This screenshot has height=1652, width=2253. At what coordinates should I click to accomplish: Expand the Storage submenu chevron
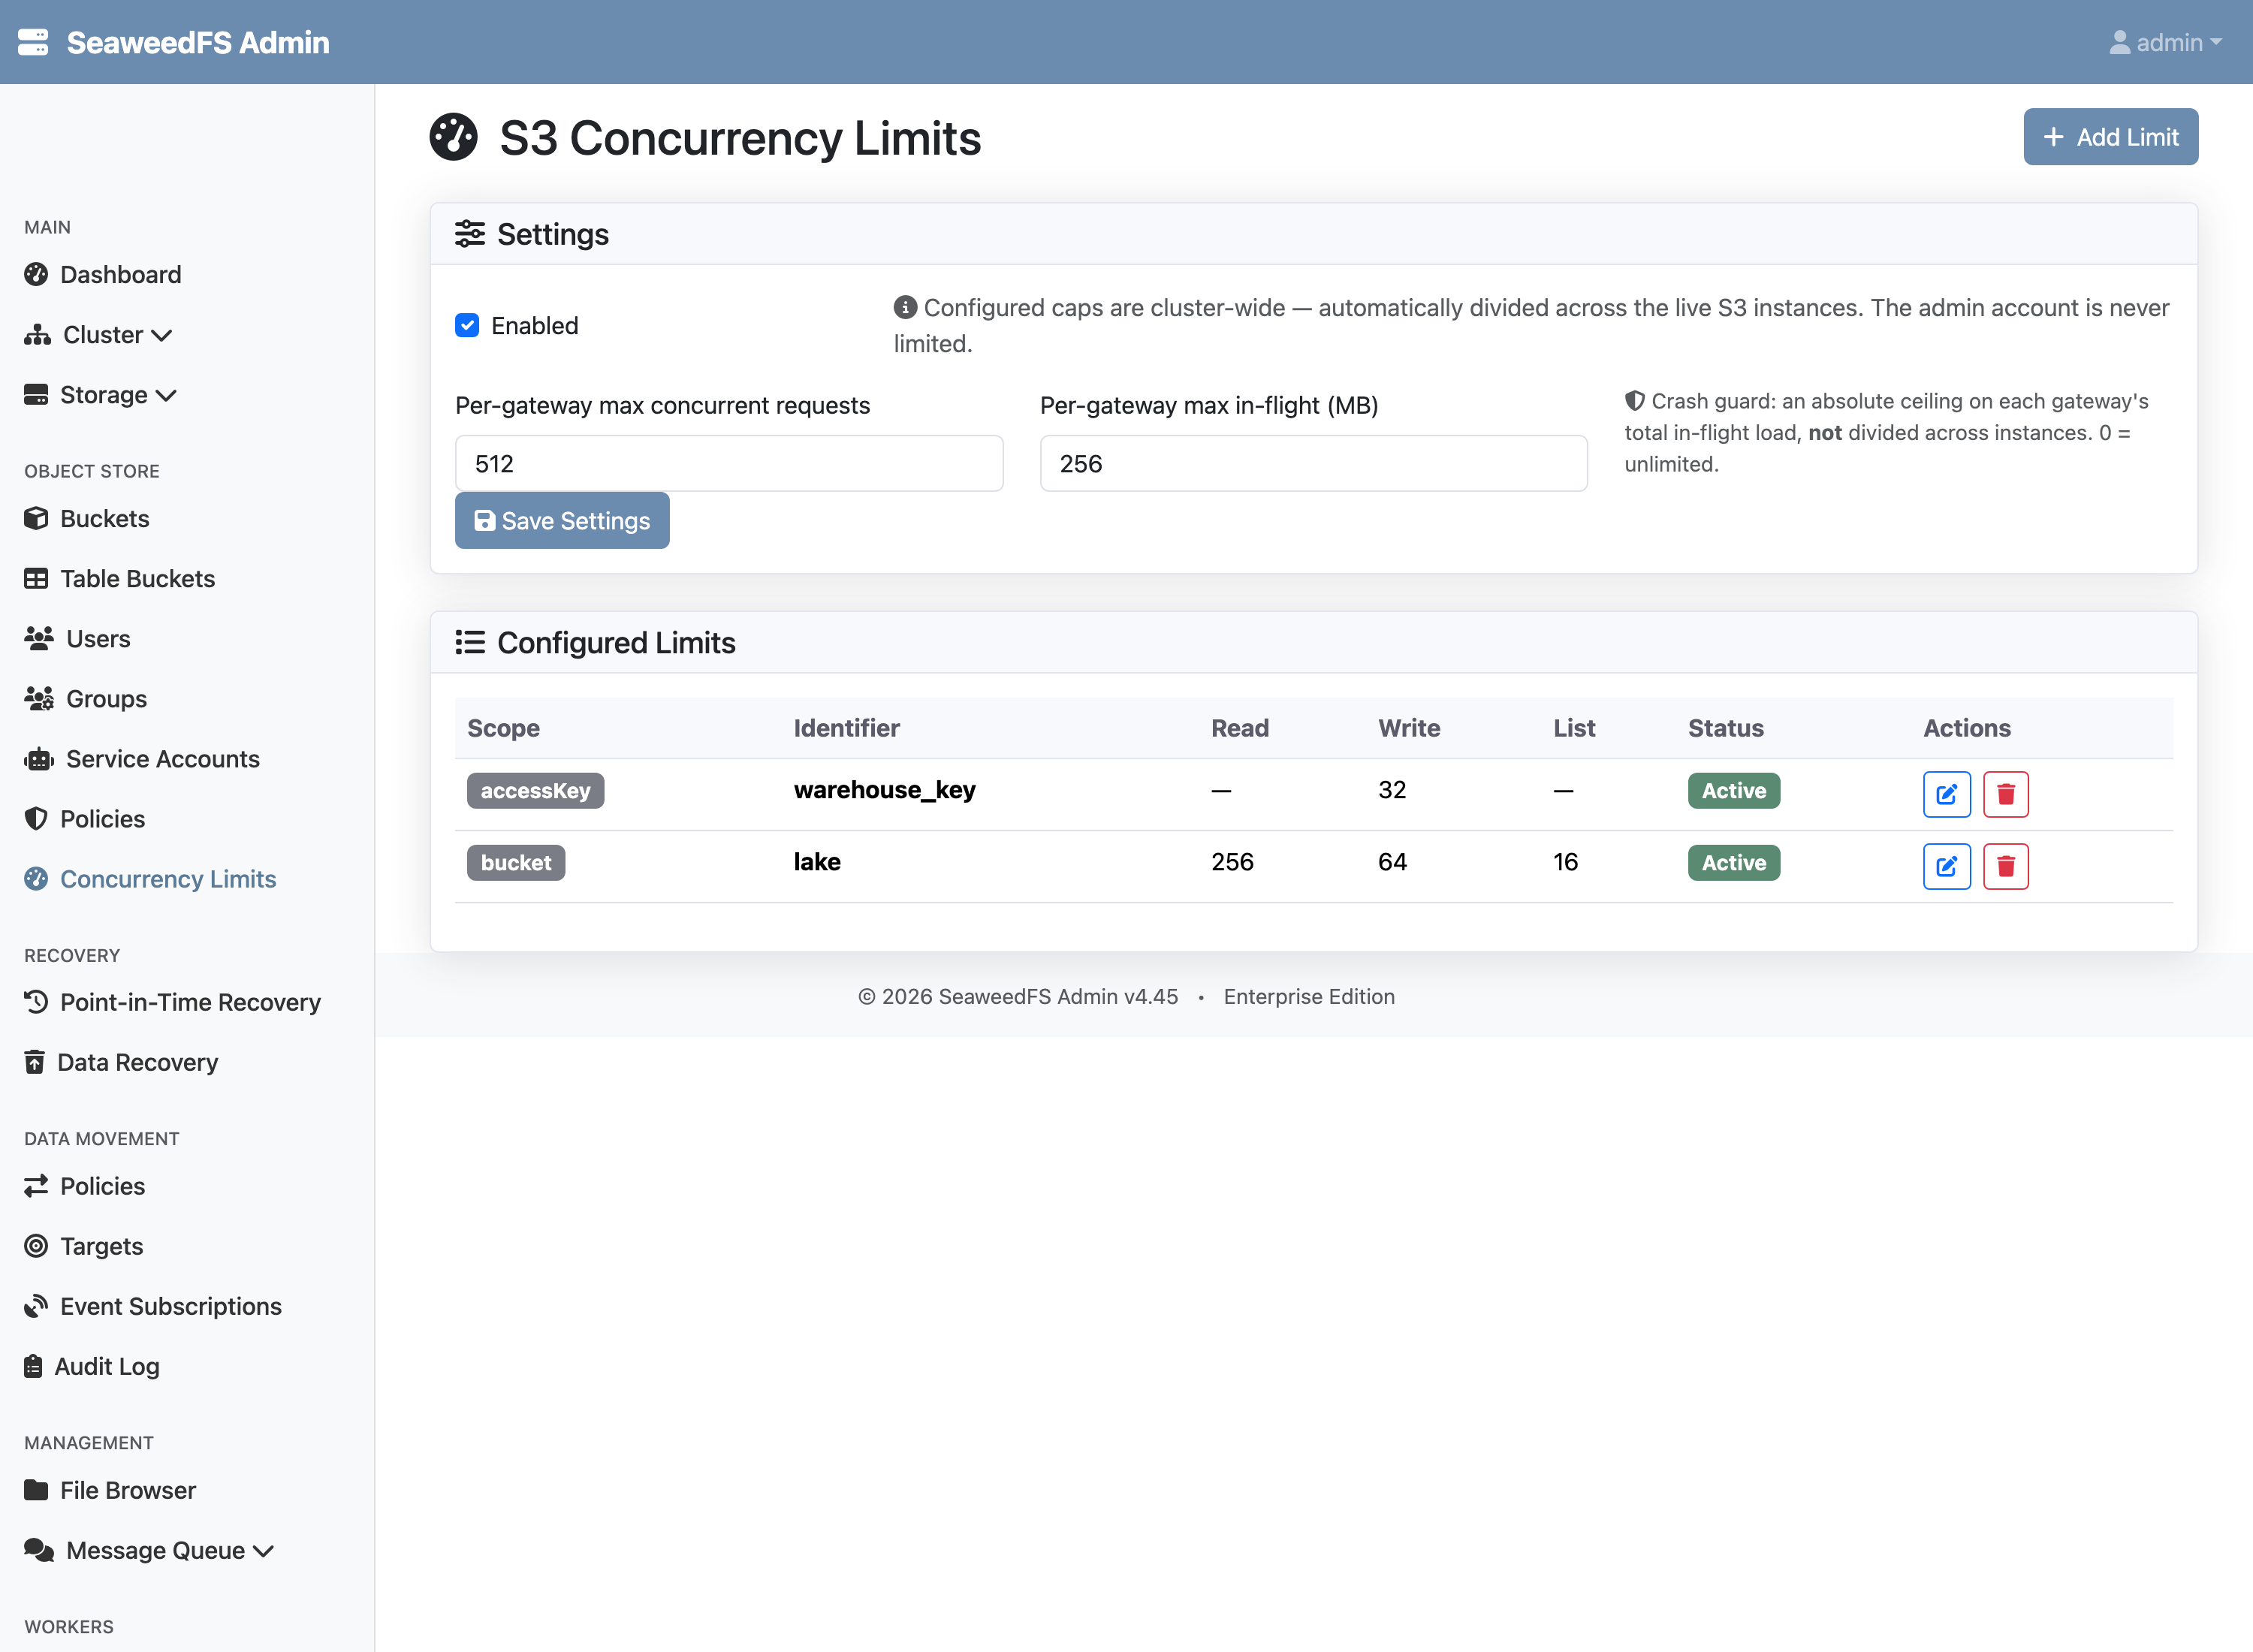coord(166,395)
